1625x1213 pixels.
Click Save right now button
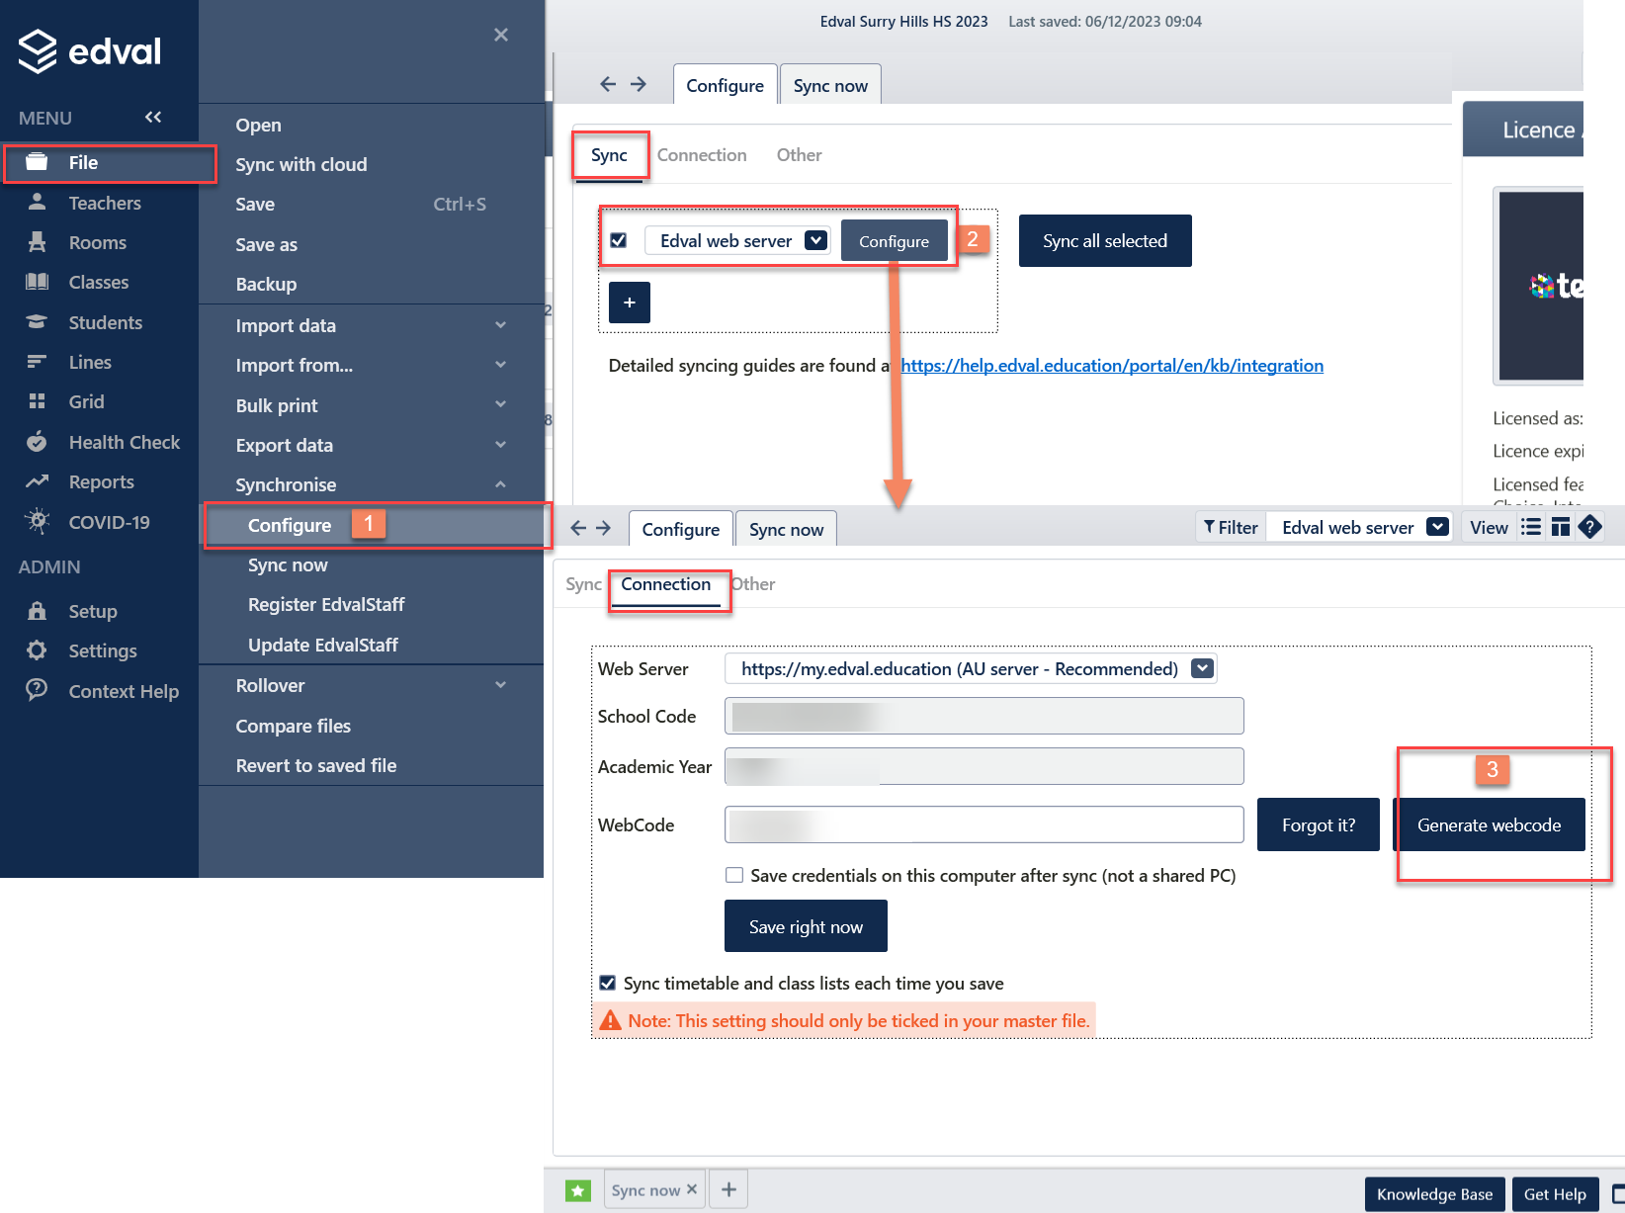(806, 926)
